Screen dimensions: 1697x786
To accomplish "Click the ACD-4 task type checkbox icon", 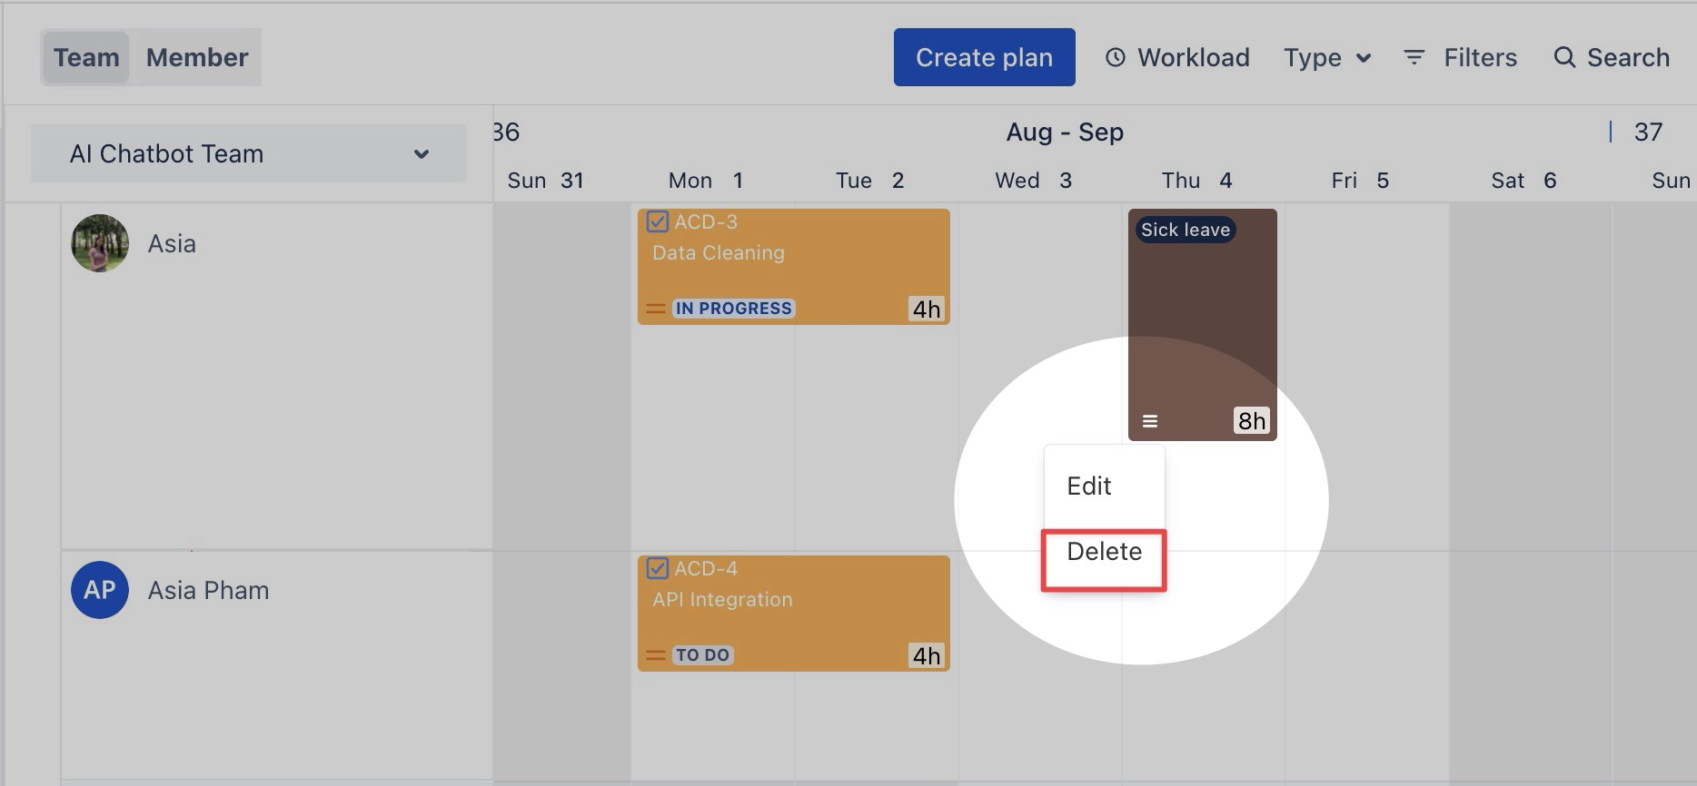I will (x=658, y=569).
